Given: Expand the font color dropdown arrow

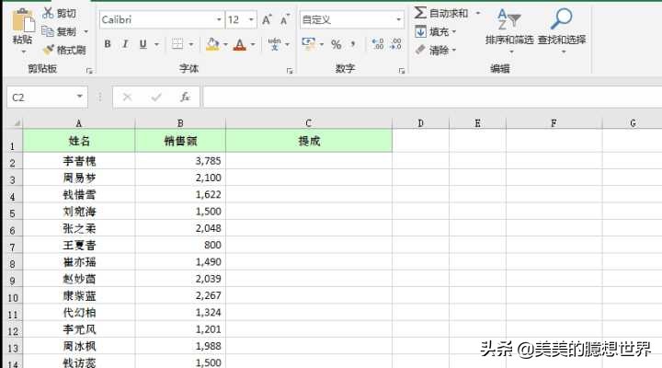Looking at the screenshot, I should [253, 44].
